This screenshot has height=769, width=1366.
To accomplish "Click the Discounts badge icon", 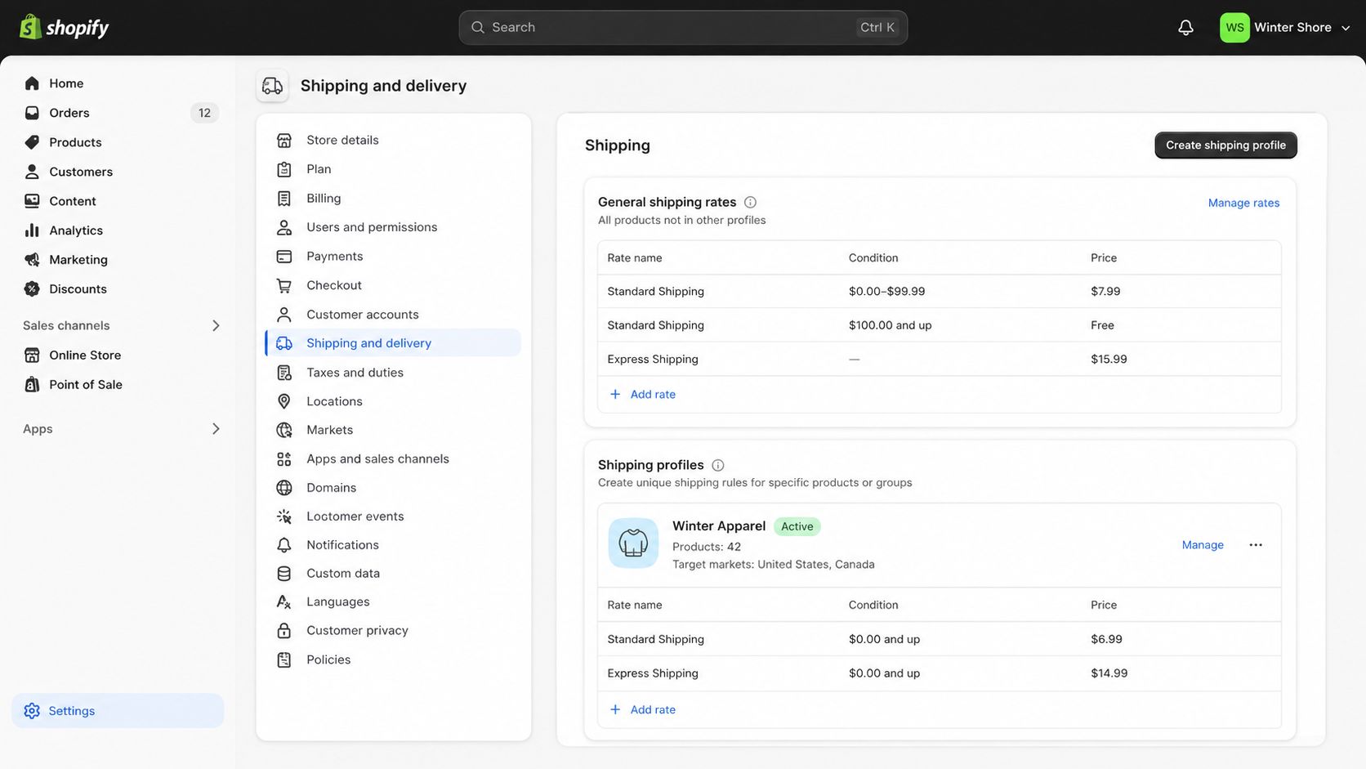I will click(32, 288).
